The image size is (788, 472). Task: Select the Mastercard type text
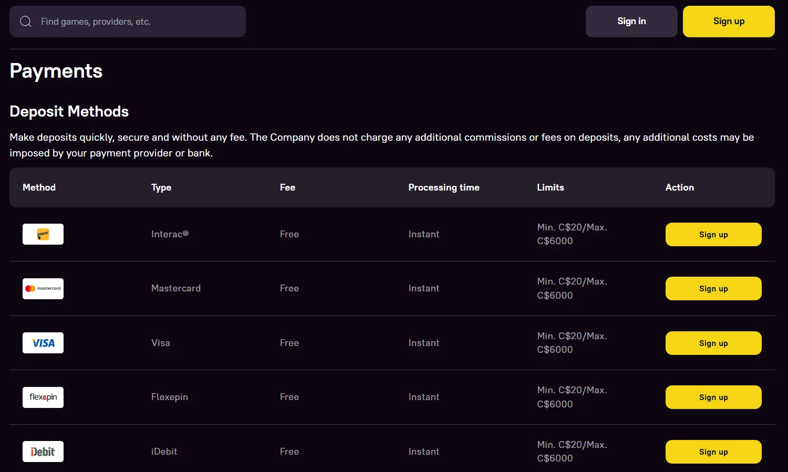click(x=176, y=288)
